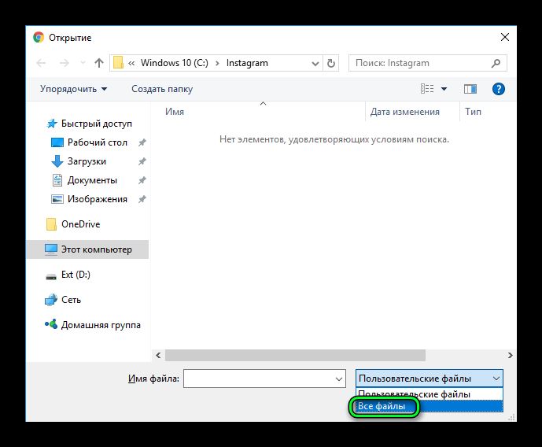The image size is (542, 447).
Task: Select the Ext (D:) drive
Action: (76, 275)
